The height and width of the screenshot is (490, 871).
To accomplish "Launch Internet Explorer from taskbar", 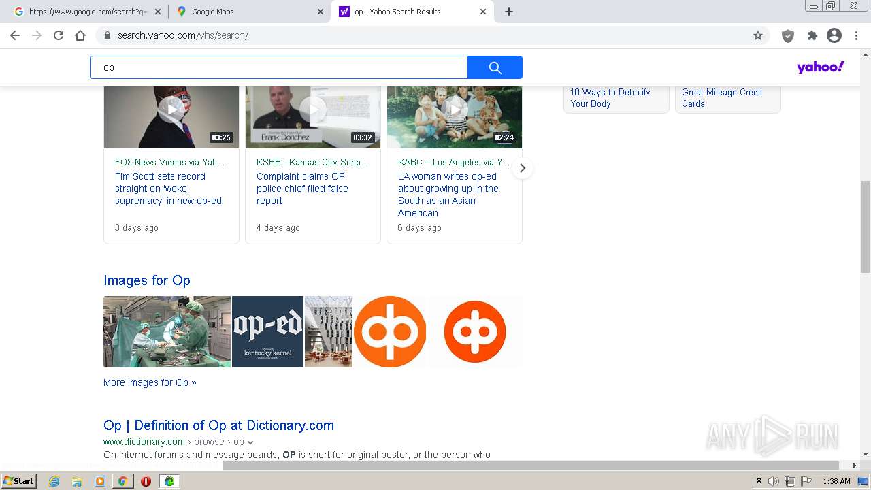I will [x=54, y=481].
